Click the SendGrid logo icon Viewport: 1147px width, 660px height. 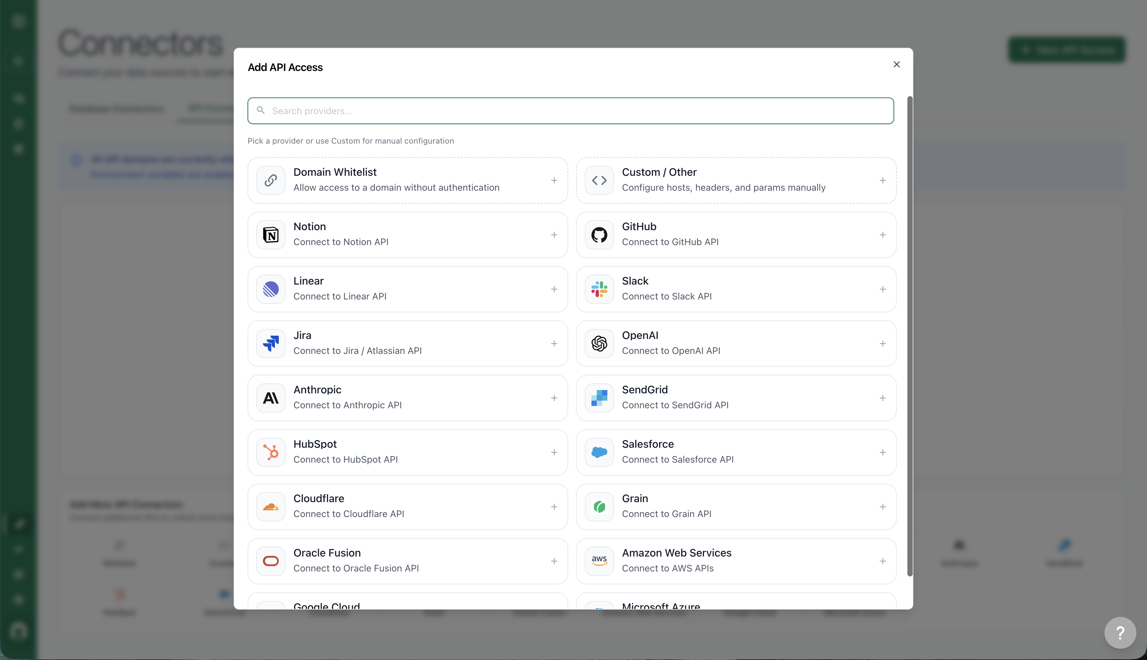(599, 398)
